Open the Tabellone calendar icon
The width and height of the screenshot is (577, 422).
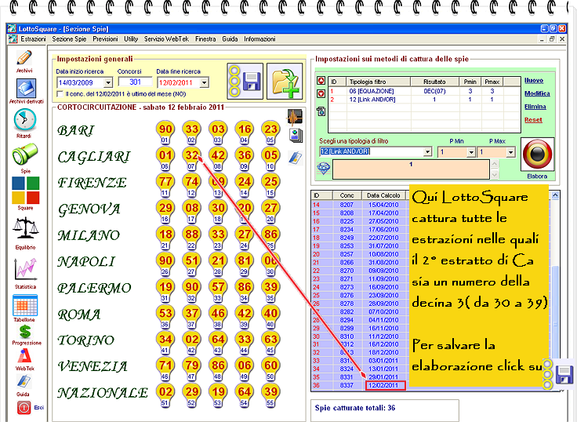[x=25, y=305]
